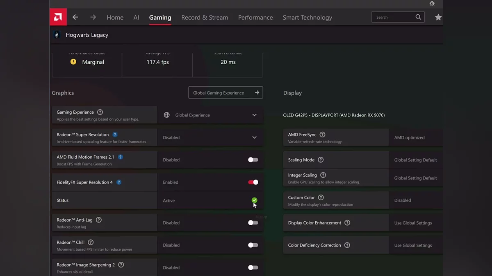Go back with the left arrow

(x=75, y=17)
